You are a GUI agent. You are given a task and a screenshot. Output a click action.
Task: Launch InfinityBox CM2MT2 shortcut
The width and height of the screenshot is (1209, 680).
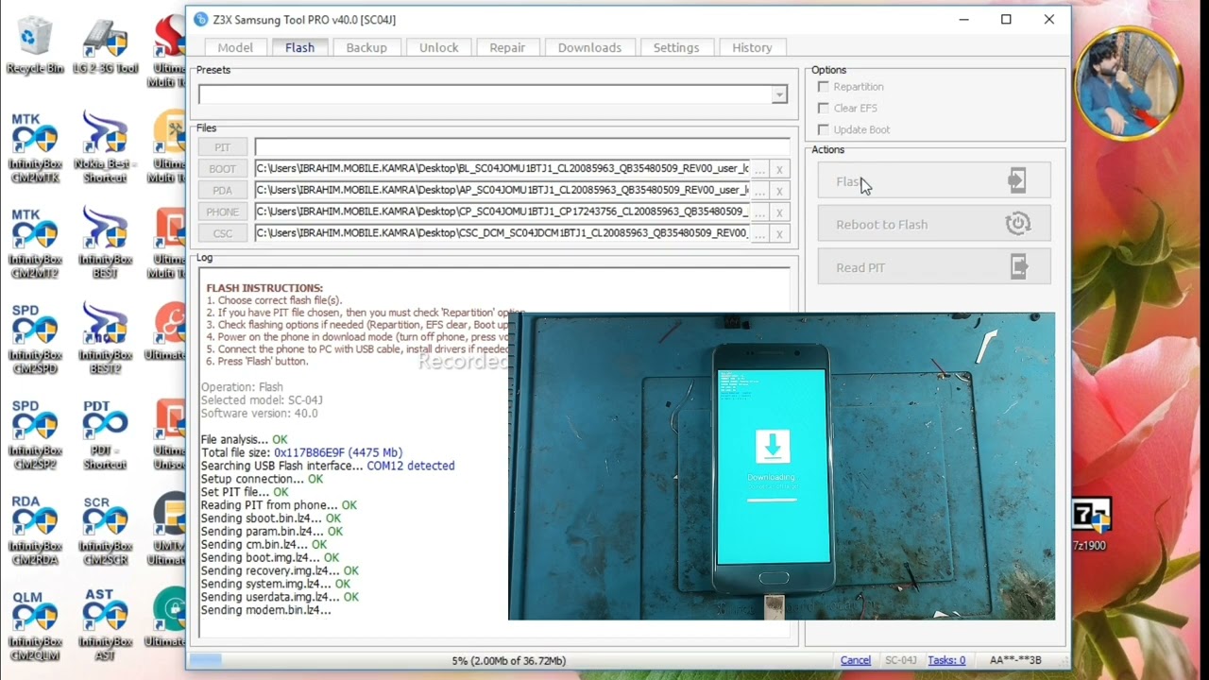pyautogui.click(x=34, y=244)
